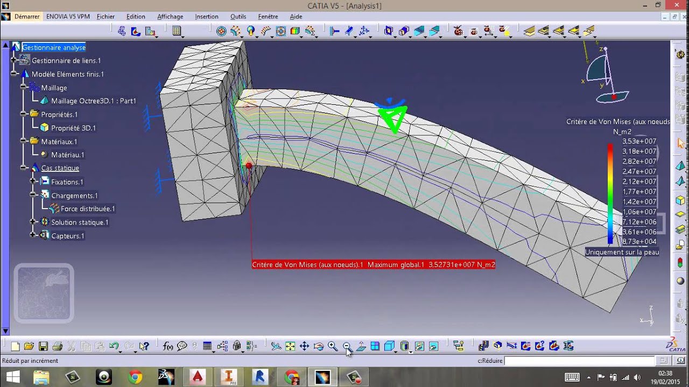689x387 pixels.
Task: Click the Undo arrow icon
Action: tap(114, 347)
